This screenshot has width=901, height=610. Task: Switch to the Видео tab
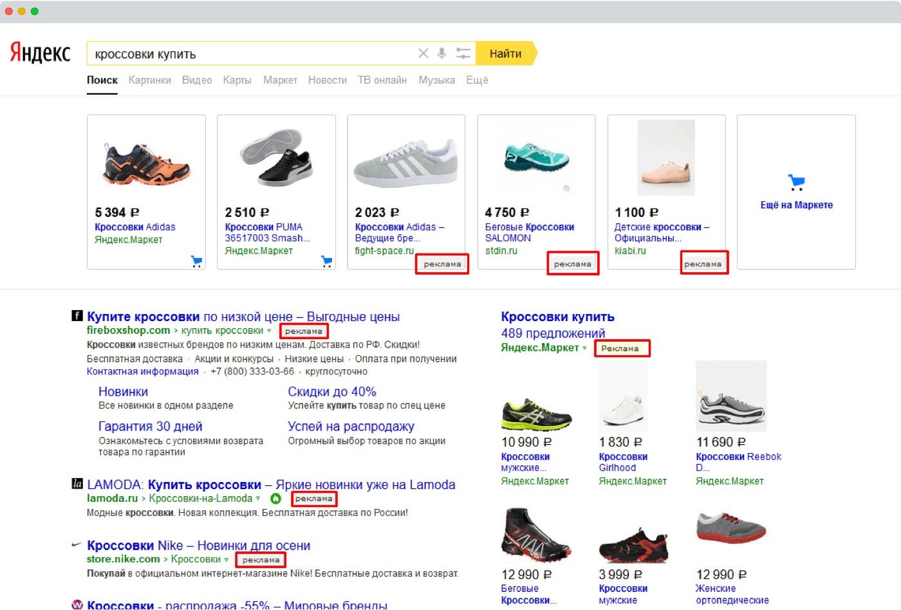pyautogui.click(x=197, y=80)
